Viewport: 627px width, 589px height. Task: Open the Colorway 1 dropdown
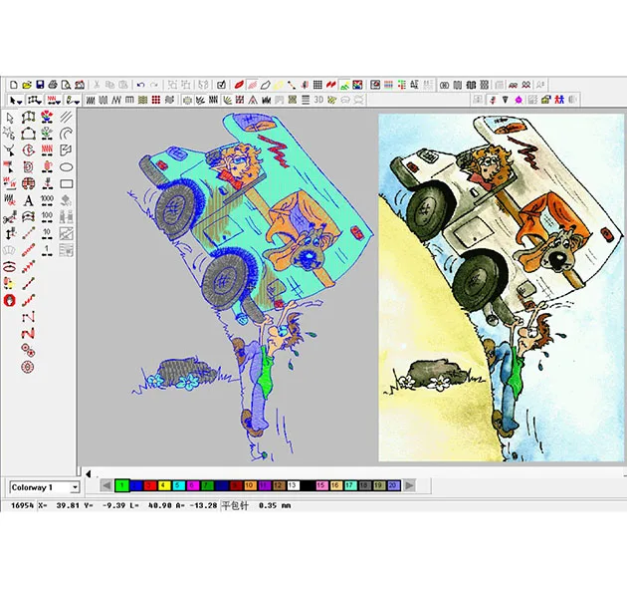(x=75, y=487)
